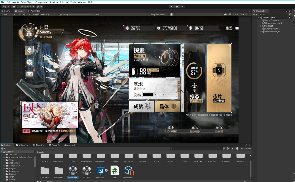
Task: Open the GameObject menu
Action: 27,2
